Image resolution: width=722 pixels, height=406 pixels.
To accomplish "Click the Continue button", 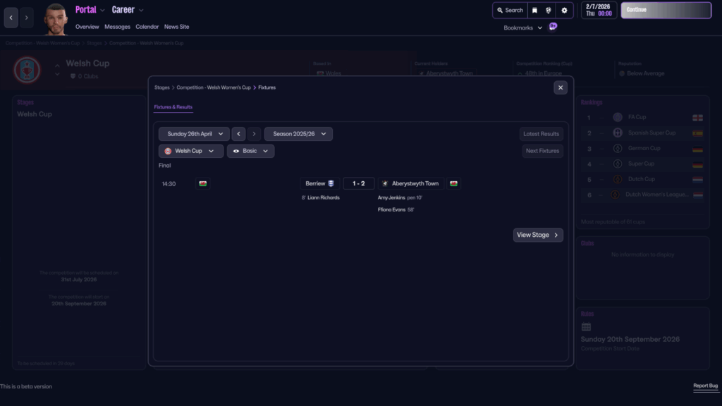I will click(x=666, y=10).
